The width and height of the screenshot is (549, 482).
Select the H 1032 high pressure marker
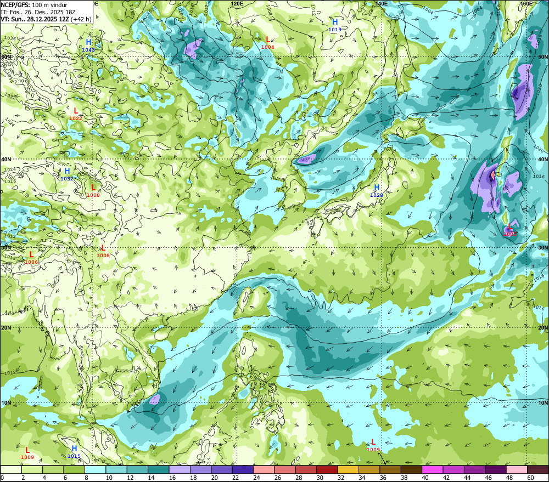pyautogui.click(x=67, y=174)
